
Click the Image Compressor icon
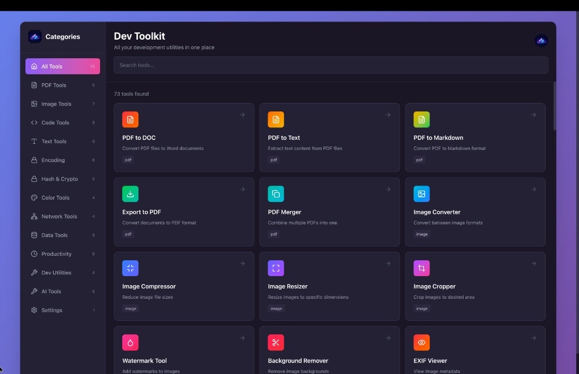(131, 268)
